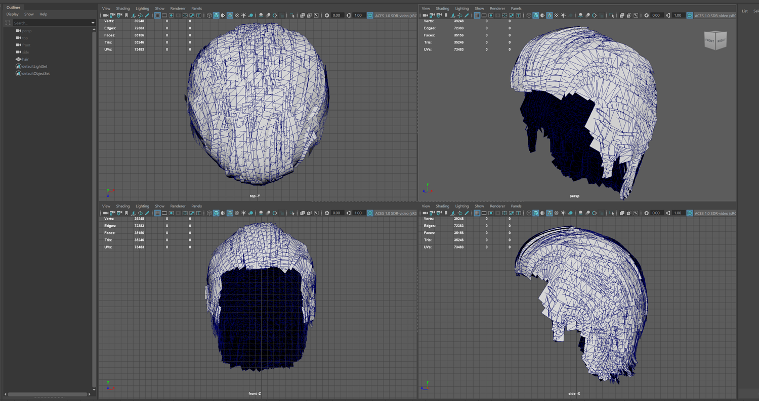Click 2D Pan/Zoom icon in top view panel
759x401 pixels.
pos(140,16)
